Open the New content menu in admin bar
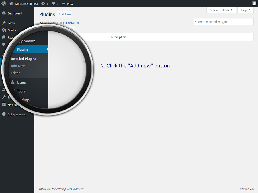This screenshot has width=258, height=193. [x=68, y=4]
